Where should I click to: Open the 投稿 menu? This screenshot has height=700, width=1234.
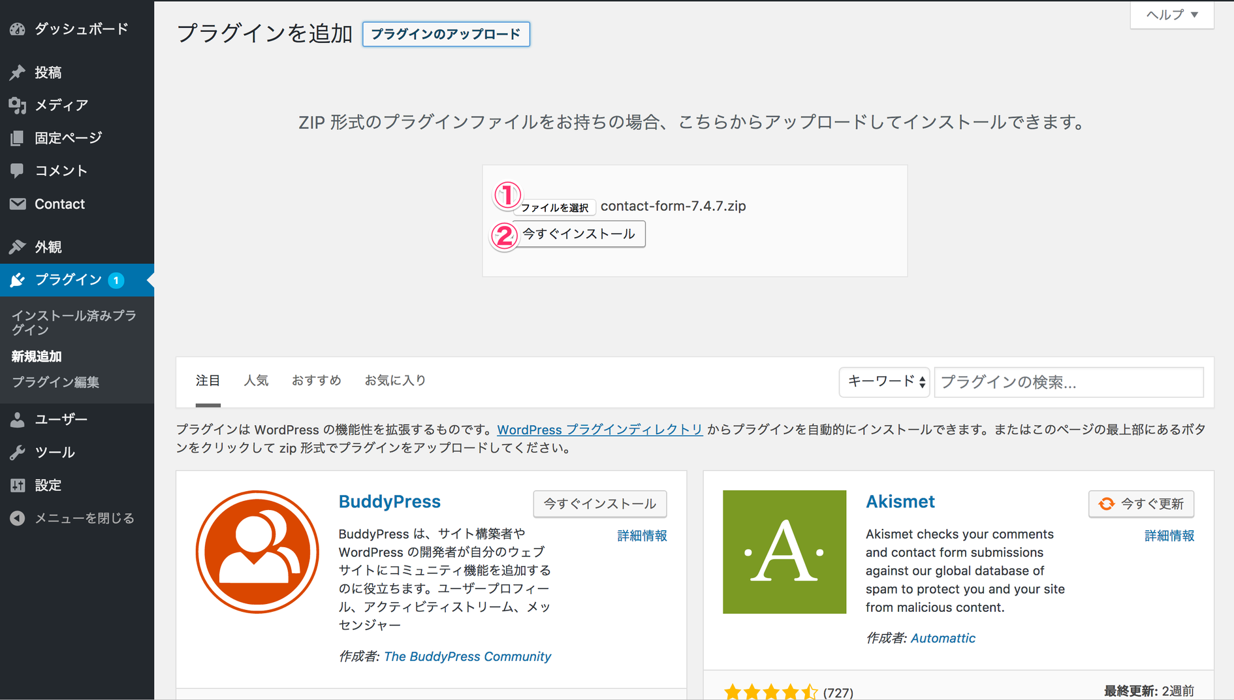pos(77,72)
